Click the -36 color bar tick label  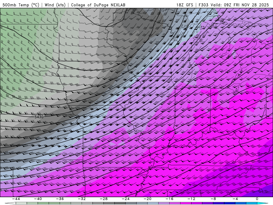[60, 199]
